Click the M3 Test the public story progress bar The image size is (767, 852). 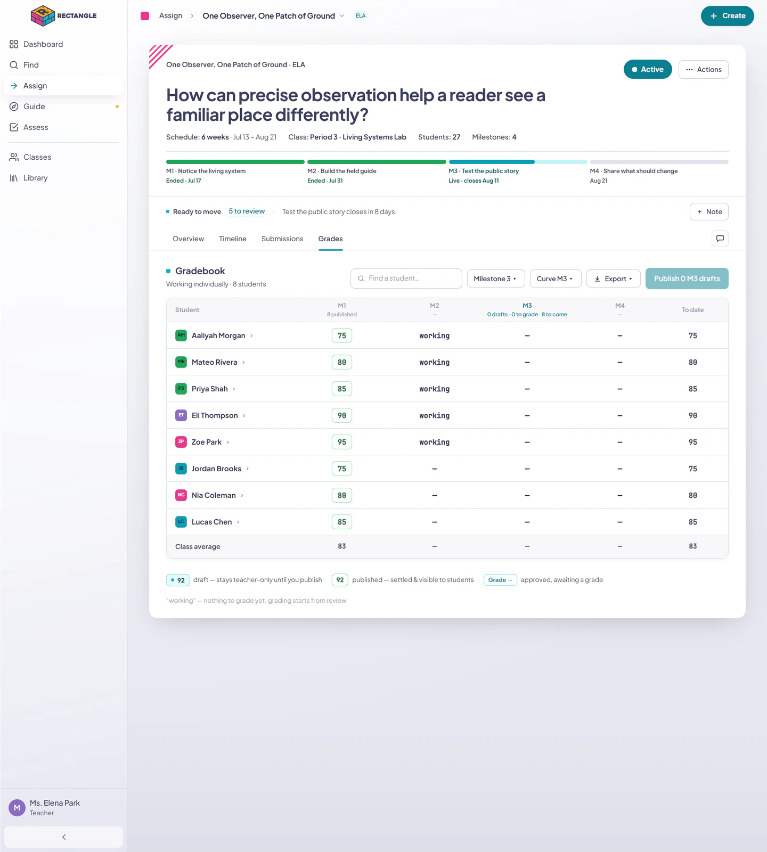(x=518, y=162)
